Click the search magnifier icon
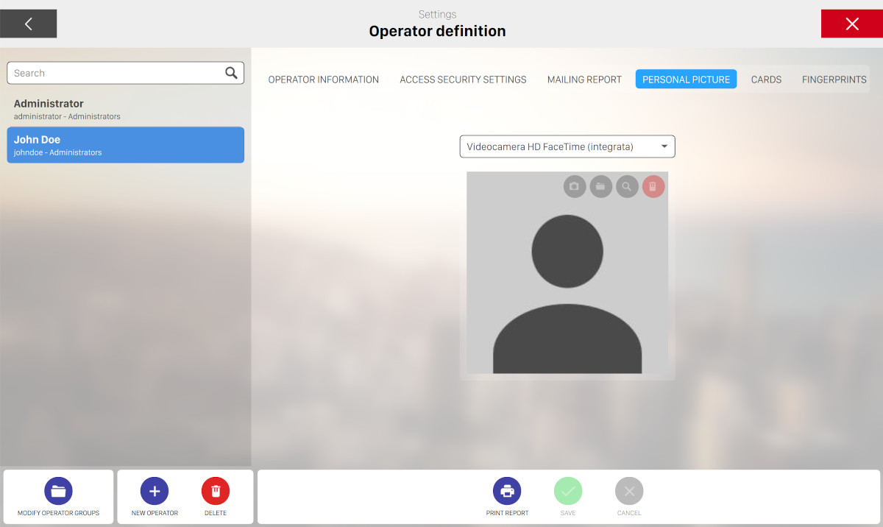 (231, 73)
